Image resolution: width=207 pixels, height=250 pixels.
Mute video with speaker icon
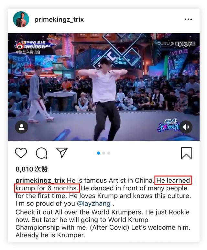coord(186,127)
